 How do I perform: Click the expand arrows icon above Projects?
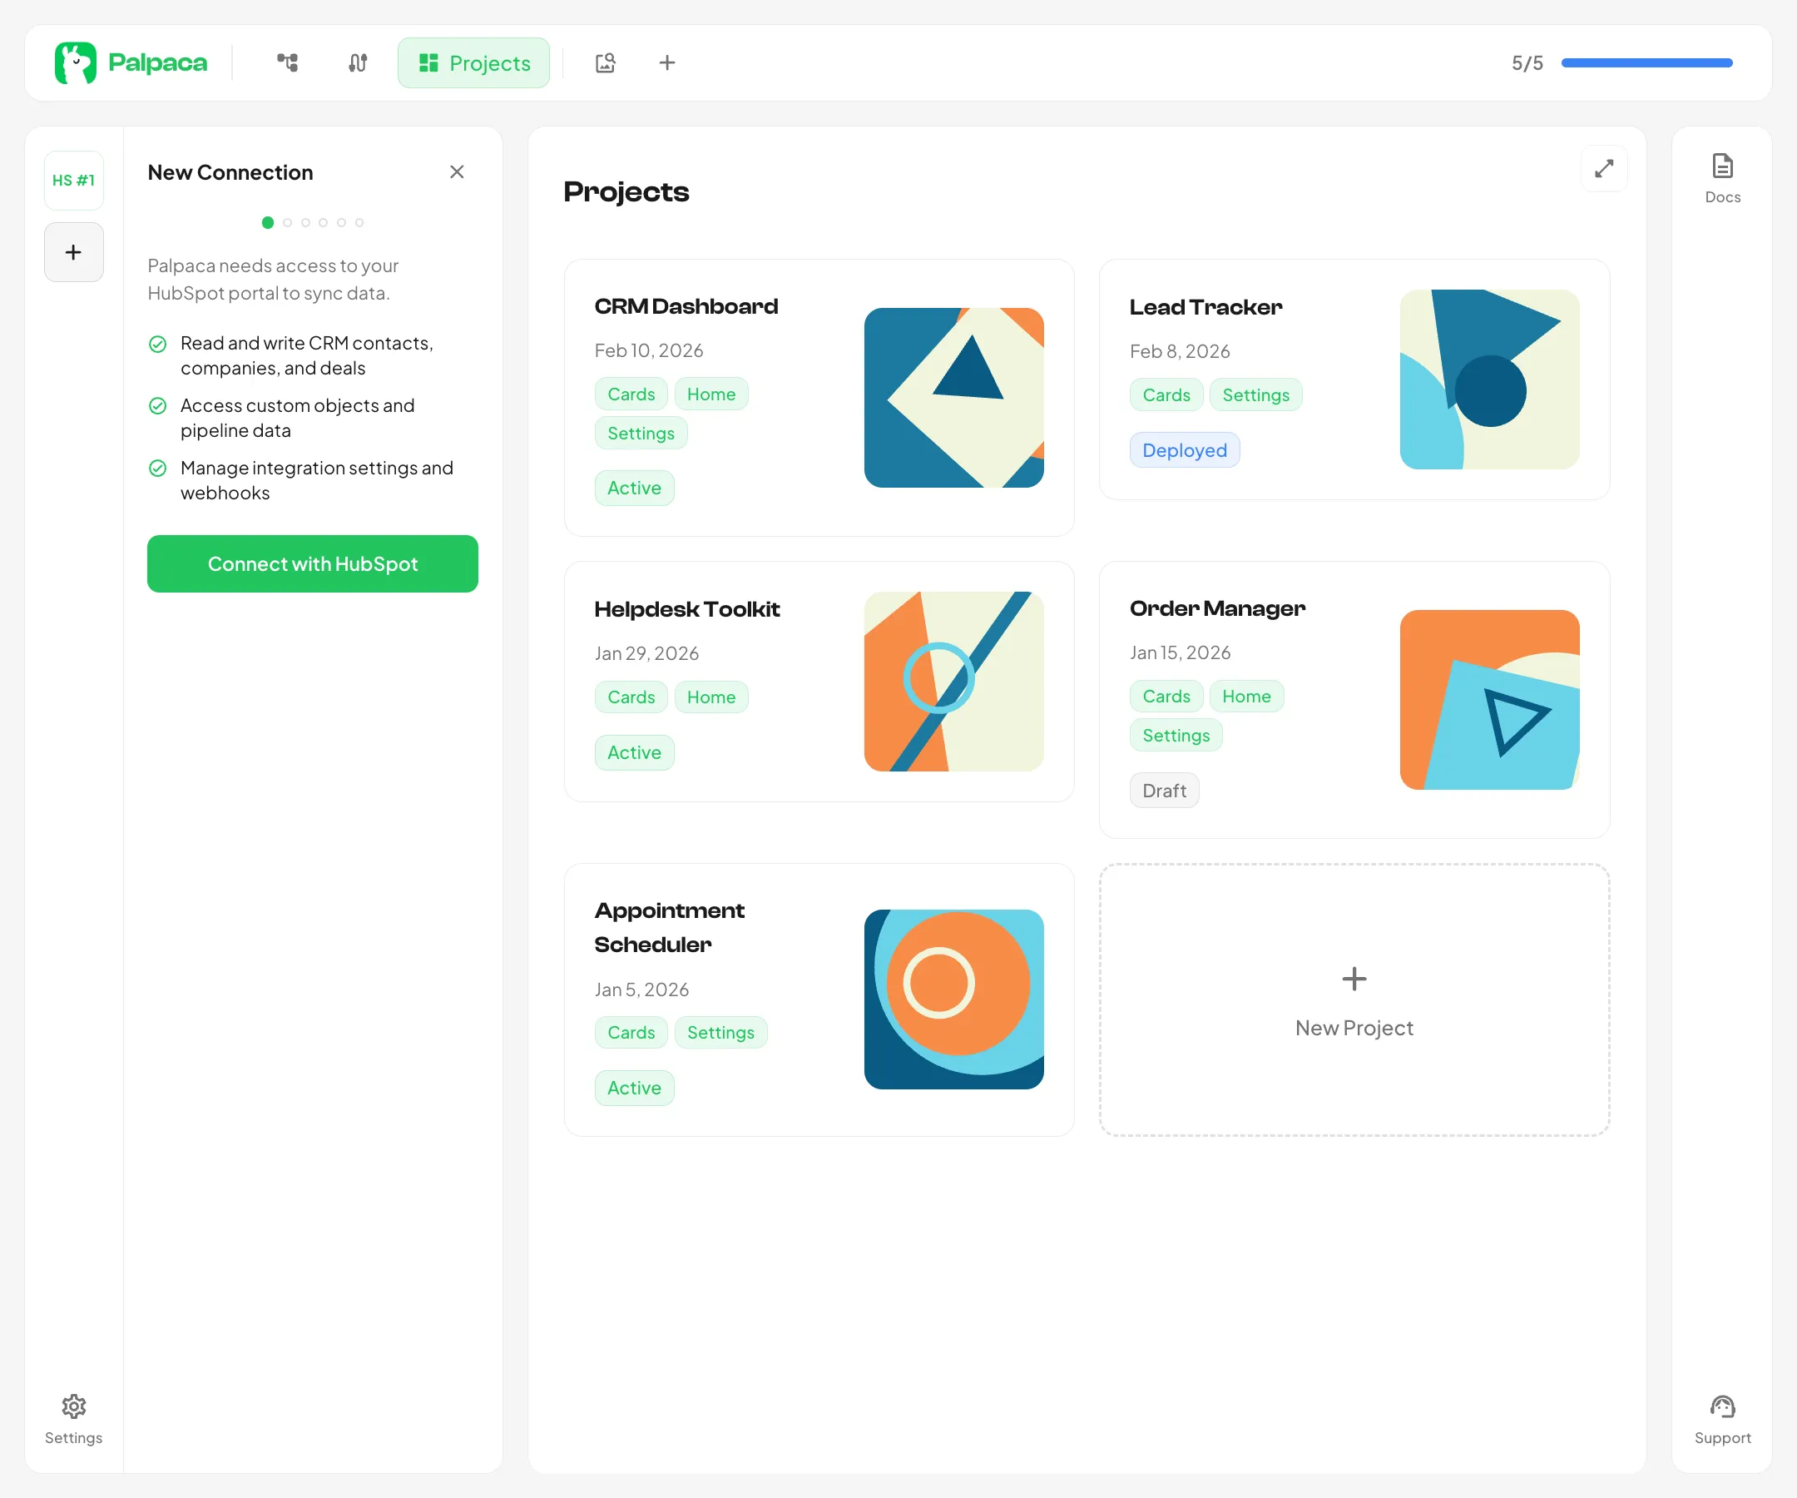tap(1604, 169)
